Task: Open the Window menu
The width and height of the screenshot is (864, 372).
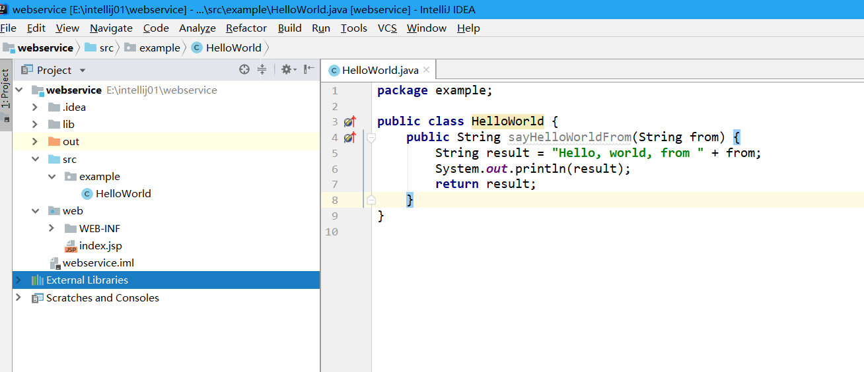Action: (x=427, y=28)
